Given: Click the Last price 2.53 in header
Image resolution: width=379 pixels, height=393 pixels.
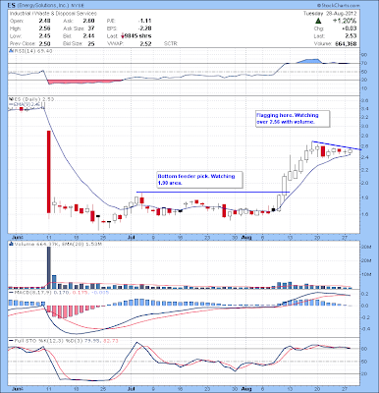Looking at the screenshot, I should coord(351,36).
